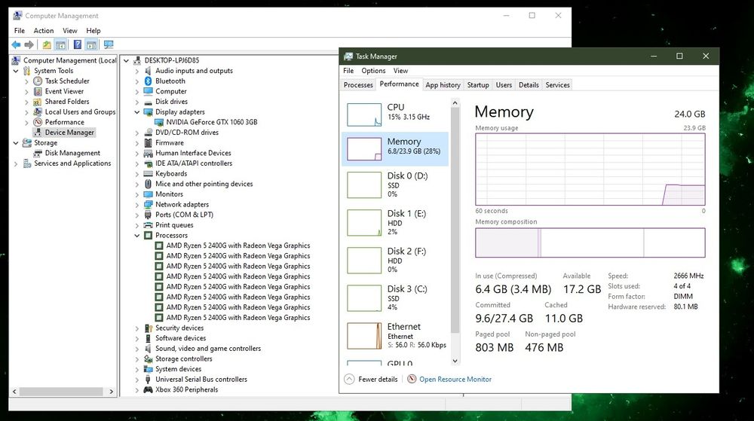Image resolution: width=754 pixels, height=421 pixels.
Task: Open the File menu in Task Manager
Action: point(348,71)
